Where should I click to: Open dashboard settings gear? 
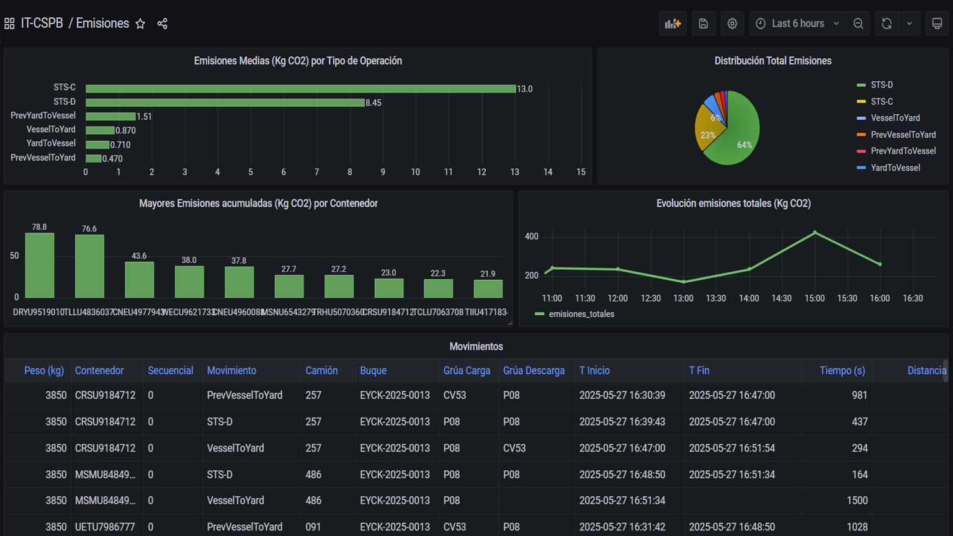pyautogui.click(x=732, y=24)
